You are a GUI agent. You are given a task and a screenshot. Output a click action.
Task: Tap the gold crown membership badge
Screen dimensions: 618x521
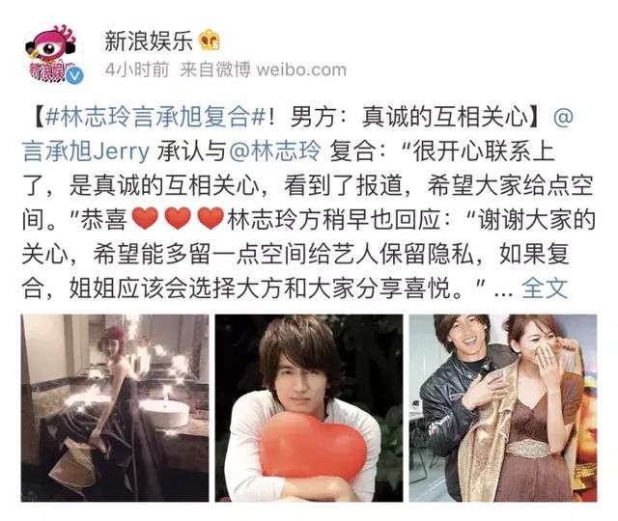point(210,41)
